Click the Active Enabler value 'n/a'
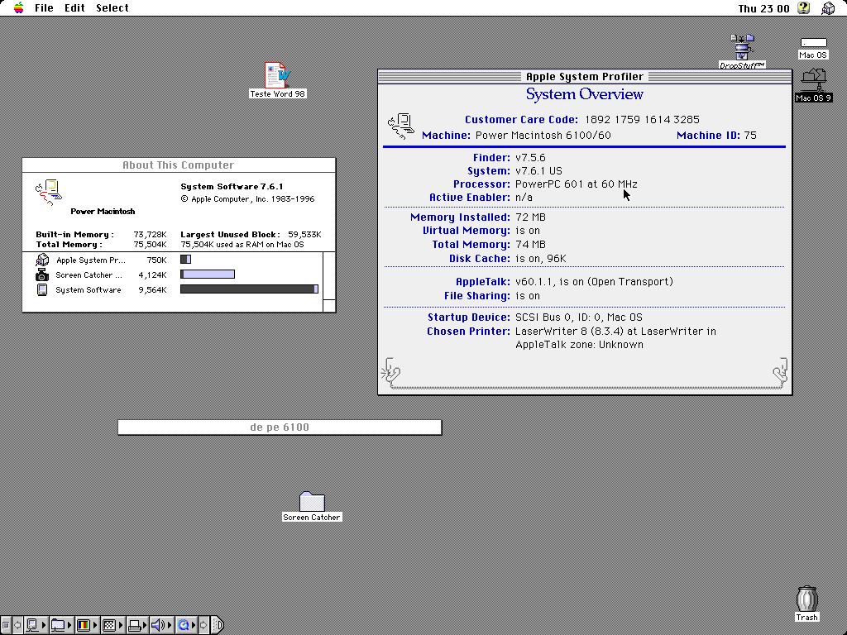 pyautogui.click(x=524, y=198)
